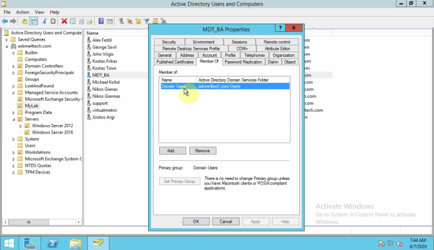Expand the Builtin container node
Viewport: 434px width, 250px height.
pyautogui.click(x=13, y=53)
